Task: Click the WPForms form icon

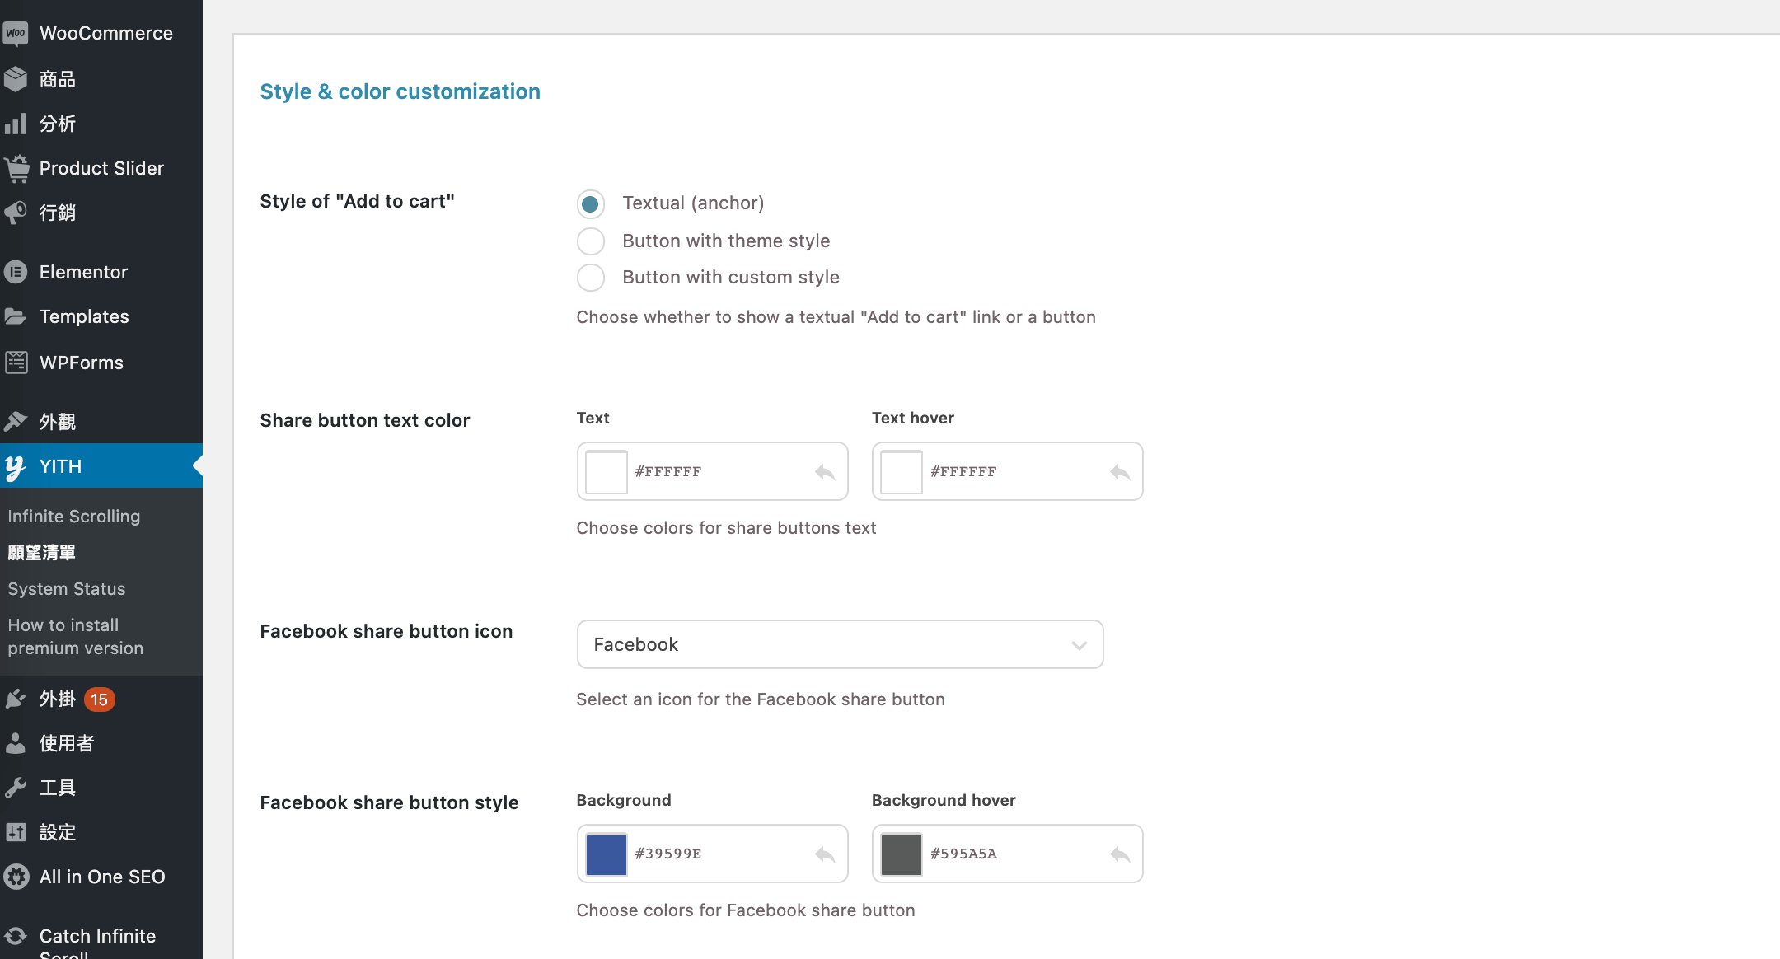Action: tap(16, 363)
